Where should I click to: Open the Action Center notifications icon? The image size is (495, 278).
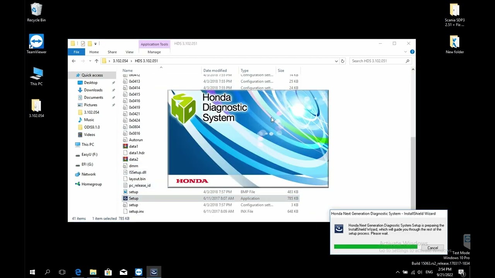tap(461, 272)
